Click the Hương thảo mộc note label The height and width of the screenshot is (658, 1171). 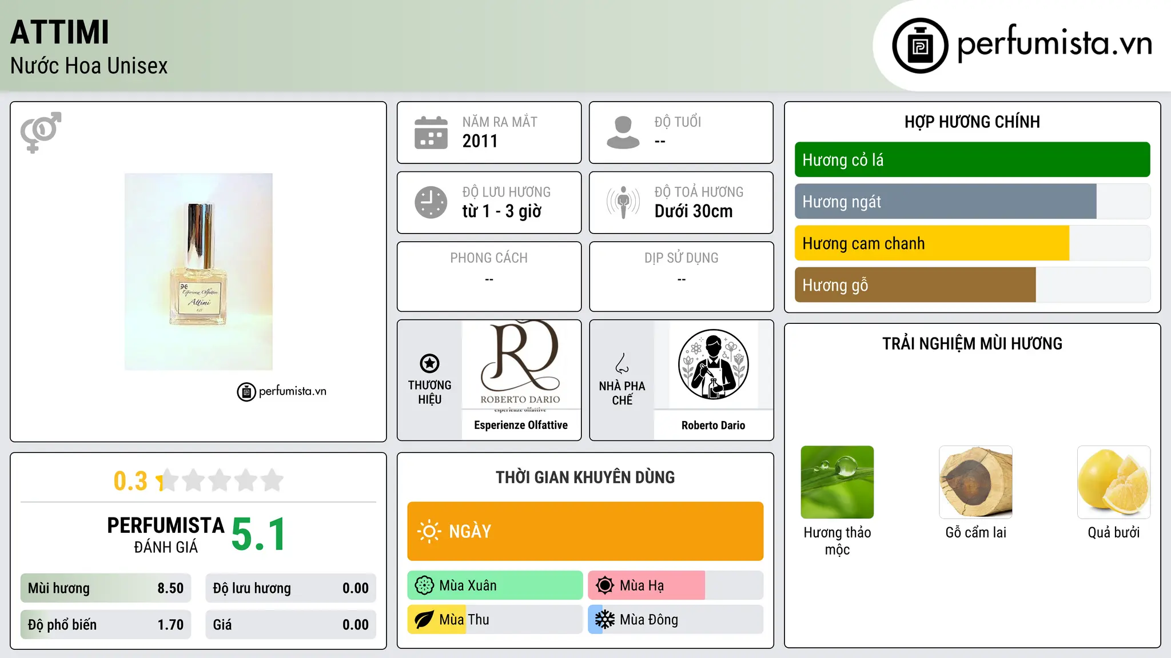(x=837, y=541)
